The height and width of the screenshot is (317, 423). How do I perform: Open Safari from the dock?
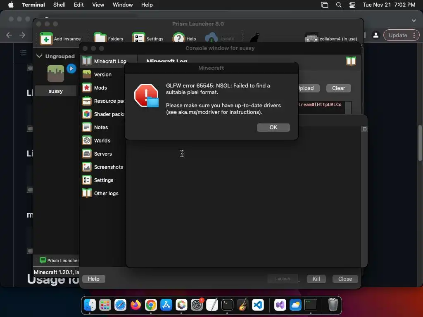coord(120,305)
